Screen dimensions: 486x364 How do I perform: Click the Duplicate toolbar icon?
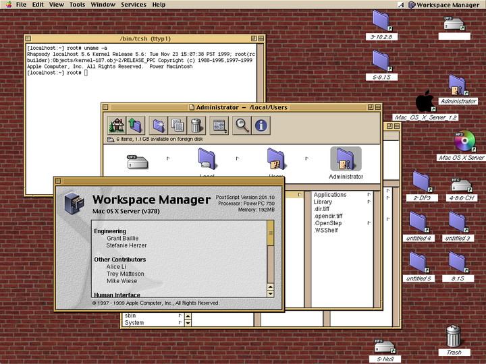tap(178, 125)
